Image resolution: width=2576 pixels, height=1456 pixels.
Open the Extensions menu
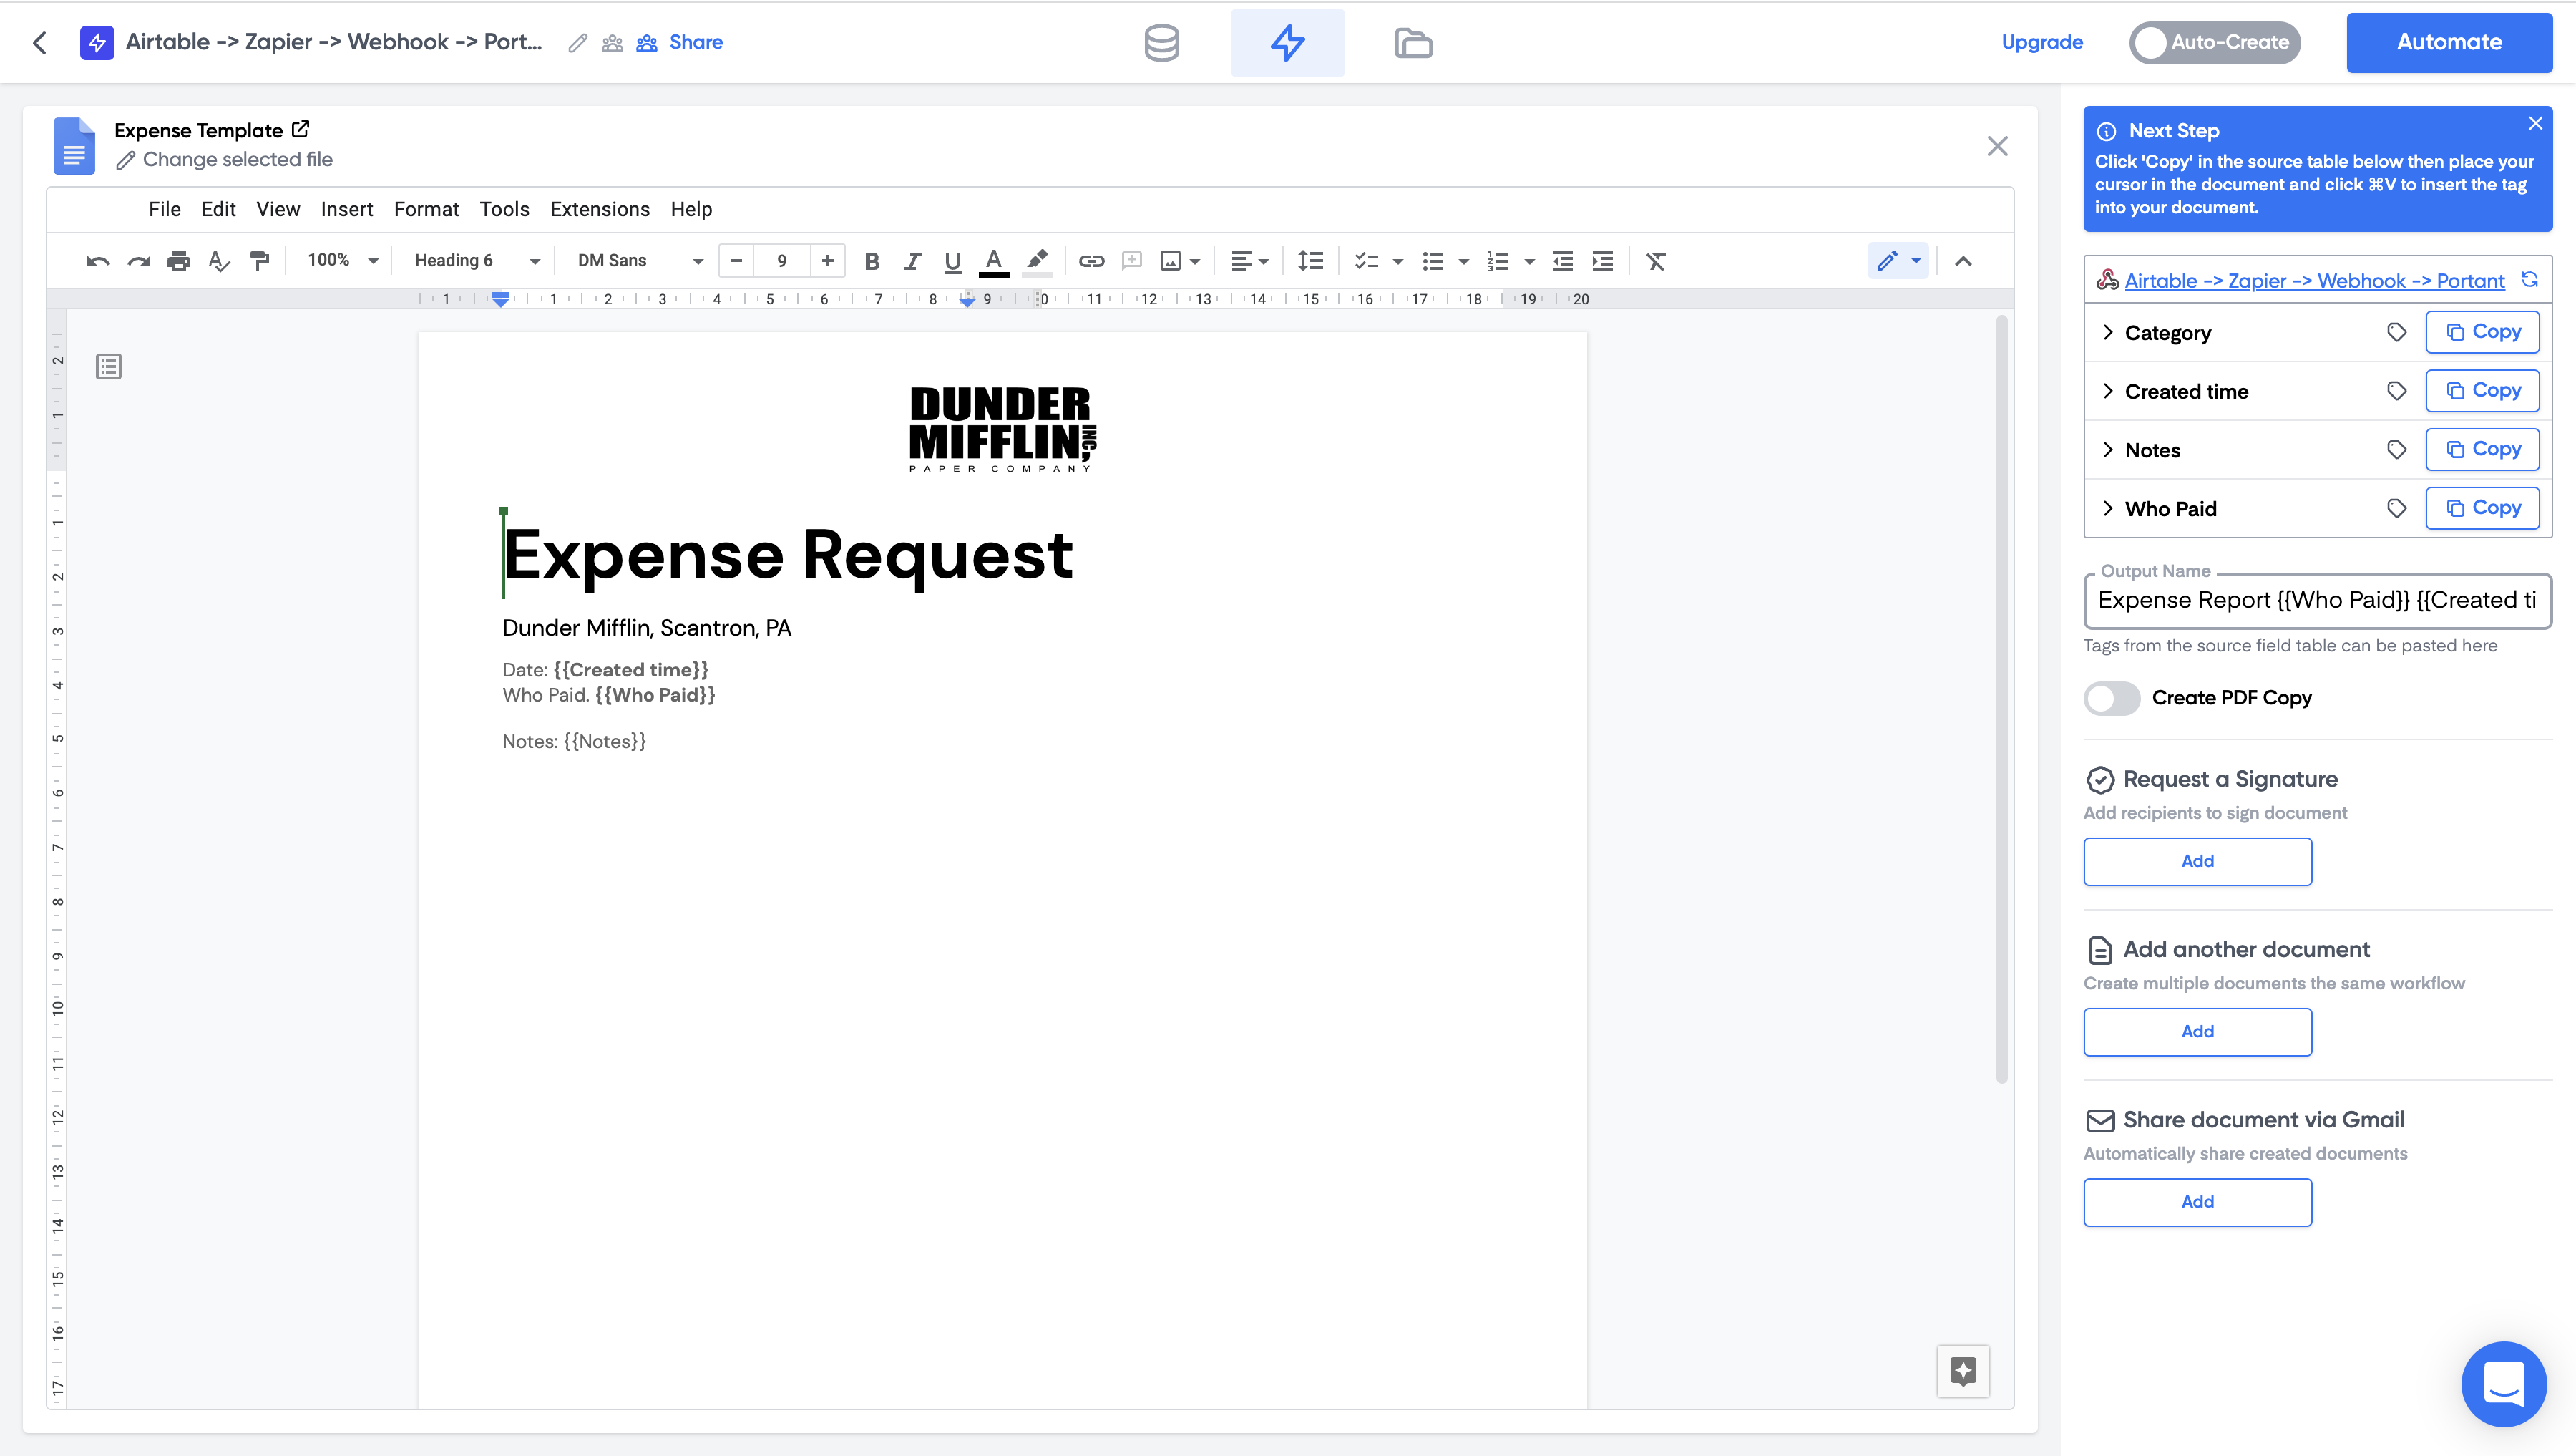pyautogui.click(x=599, y=209)
